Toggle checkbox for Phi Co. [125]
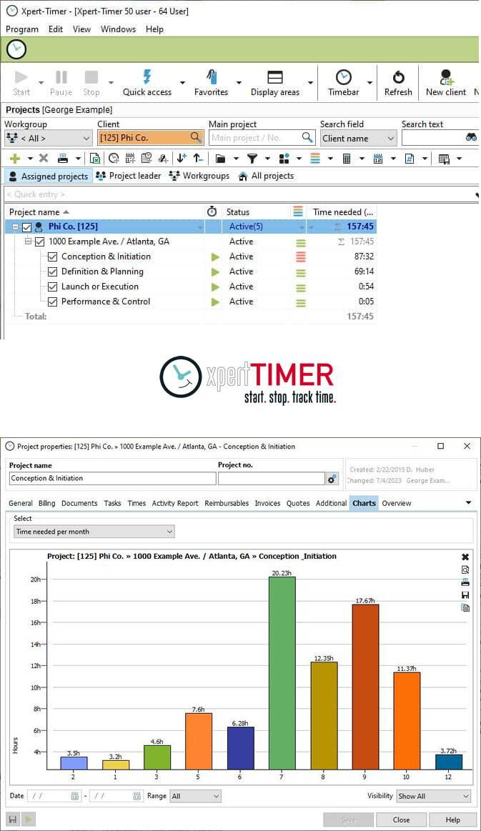Viewport: 481px width, 831px height. pos(26,227)
